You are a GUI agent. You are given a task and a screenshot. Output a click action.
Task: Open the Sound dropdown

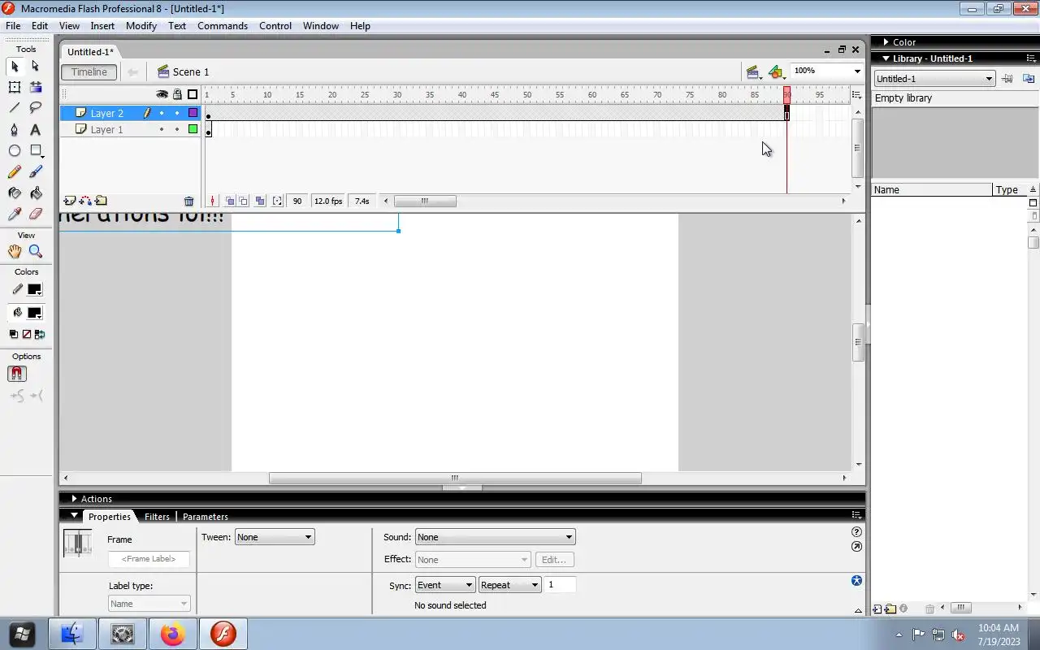[495, 537]
